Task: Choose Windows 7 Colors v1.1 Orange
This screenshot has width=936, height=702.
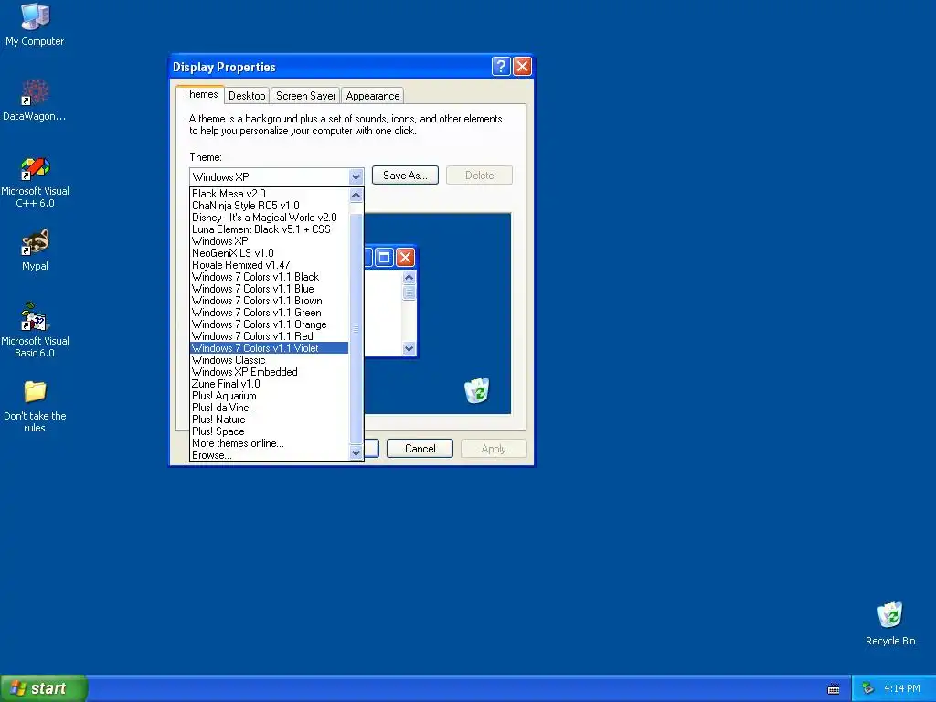Action: click(270, 324)
